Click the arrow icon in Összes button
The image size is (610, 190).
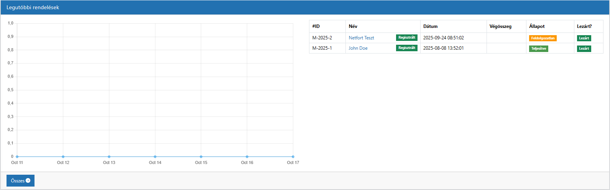[x=28, y=181]
